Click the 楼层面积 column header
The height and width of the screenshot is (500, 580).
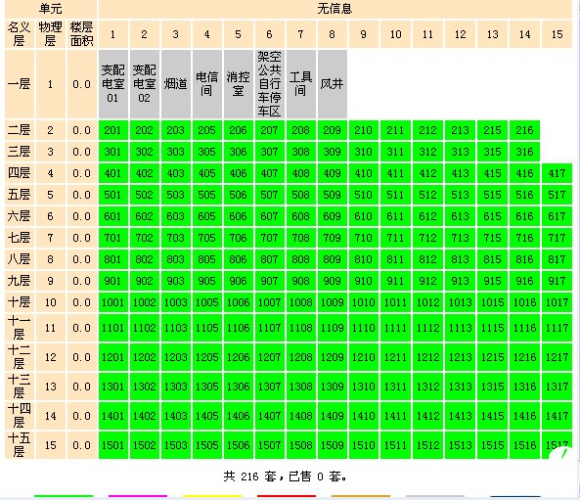coord(81,34)
